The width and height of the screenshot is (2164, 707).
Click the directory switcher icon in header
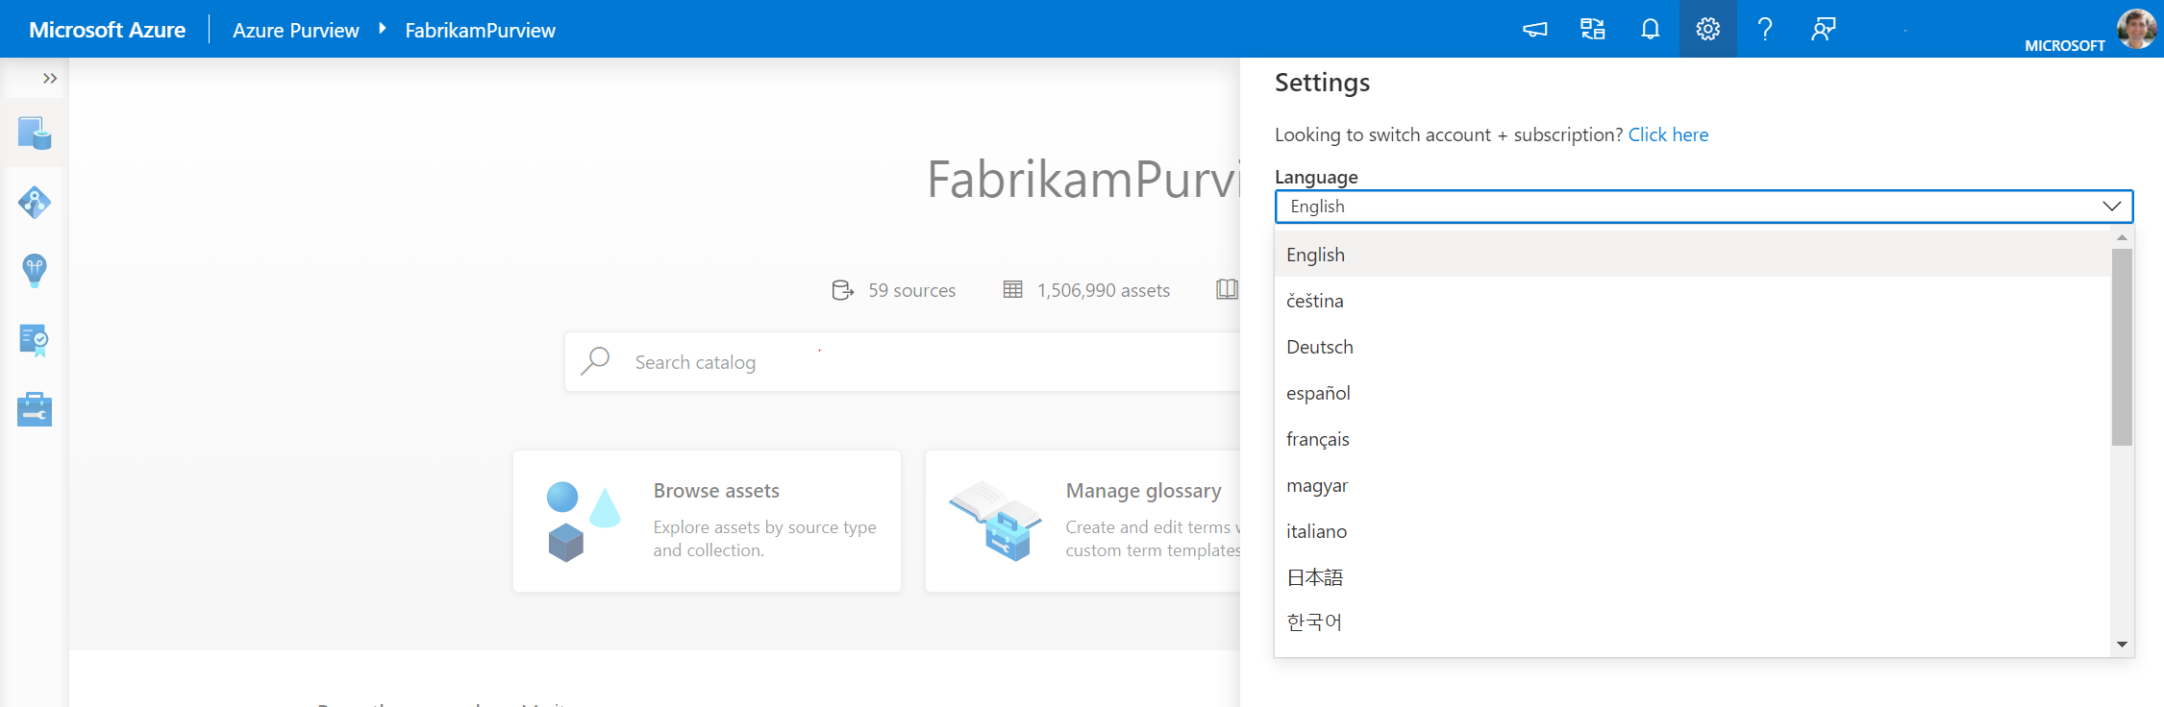click(1593, 29)
